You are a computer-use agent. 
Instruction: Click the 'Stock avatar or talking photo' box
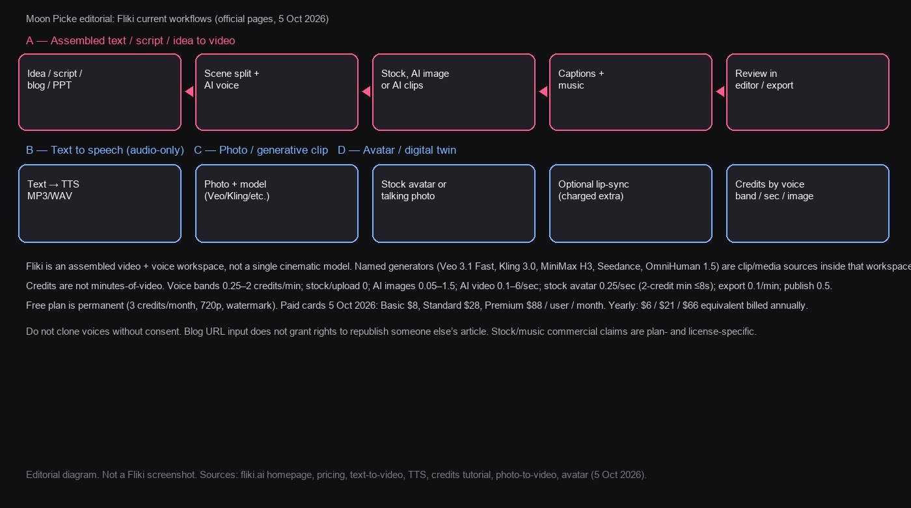[x=454, y=203]
